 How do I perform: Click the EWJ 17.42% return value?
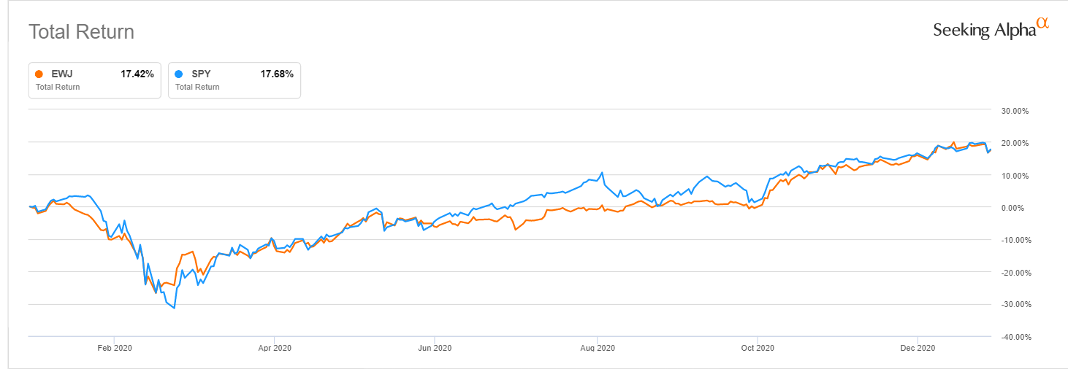pyautogui.click(x=137, y=74)
